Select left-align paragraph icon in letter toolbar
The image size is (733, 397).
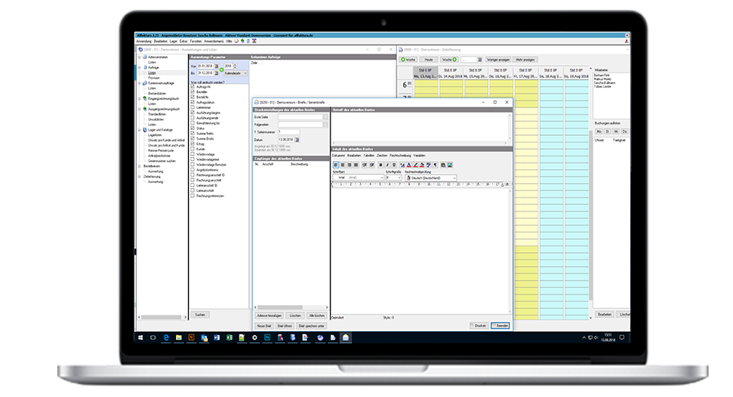[335, 165]
